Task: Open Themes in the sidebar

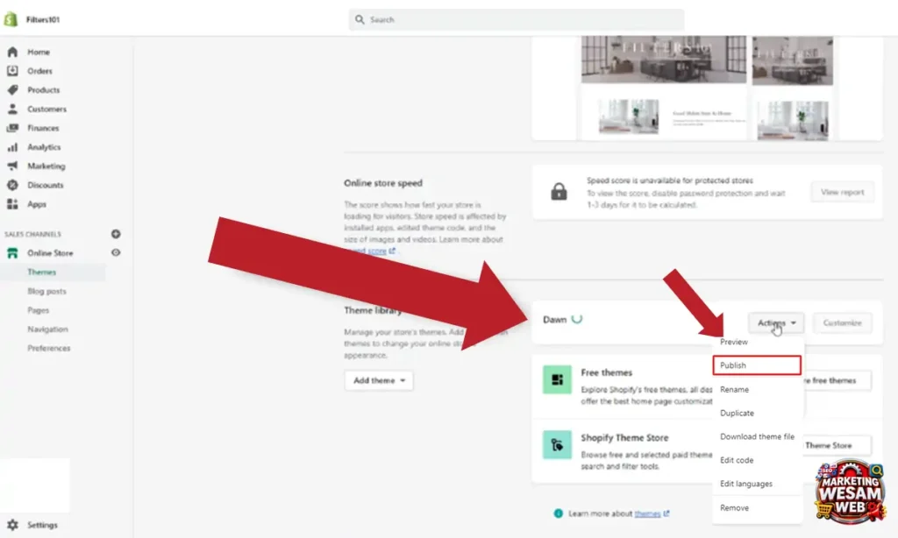Action: (x=42, y=272)
